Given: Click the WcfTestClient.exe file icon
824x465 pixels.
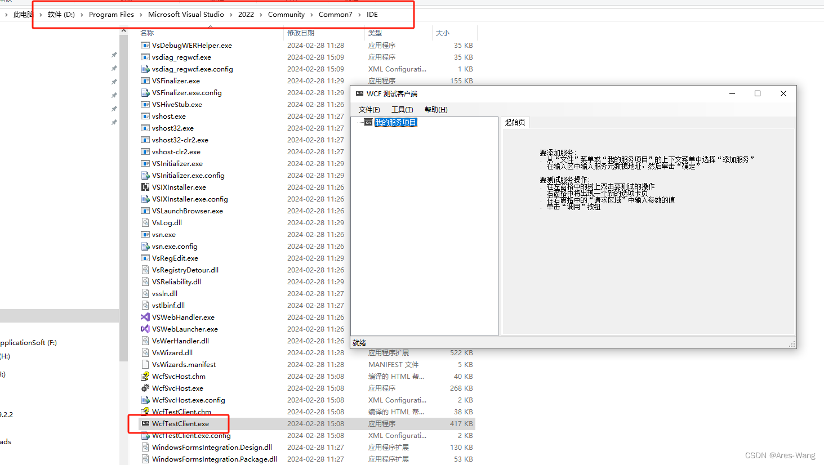Looking at the screenshot, I should tap(145, 423).
